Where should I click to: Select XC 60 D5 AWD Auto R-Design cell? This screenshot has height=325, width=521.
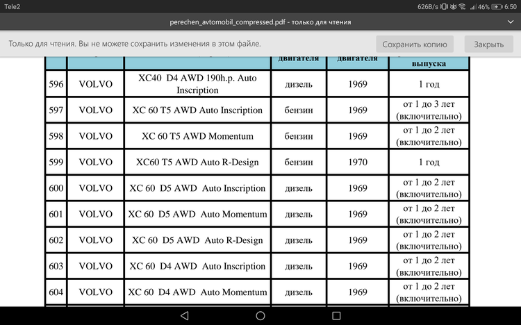[x=197, y=240]
